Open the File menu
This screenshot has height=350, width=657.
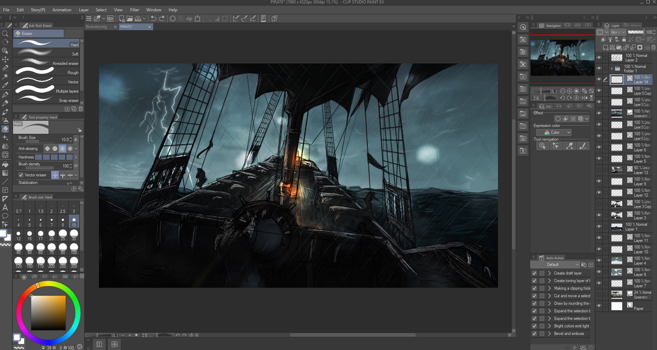(6, 10)
